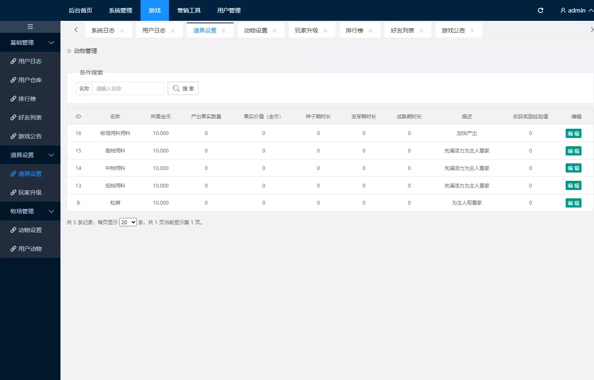Edit the 牧场饲料饲料 row
The image size is (594, 380).
[x=573, y=133]
